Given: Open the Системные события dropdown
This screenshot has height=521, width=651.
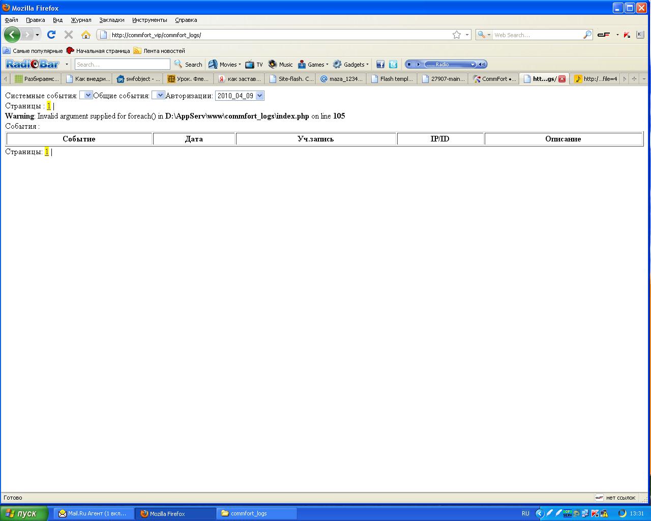Looking at the screenshot, I should [x=86, y=95].
